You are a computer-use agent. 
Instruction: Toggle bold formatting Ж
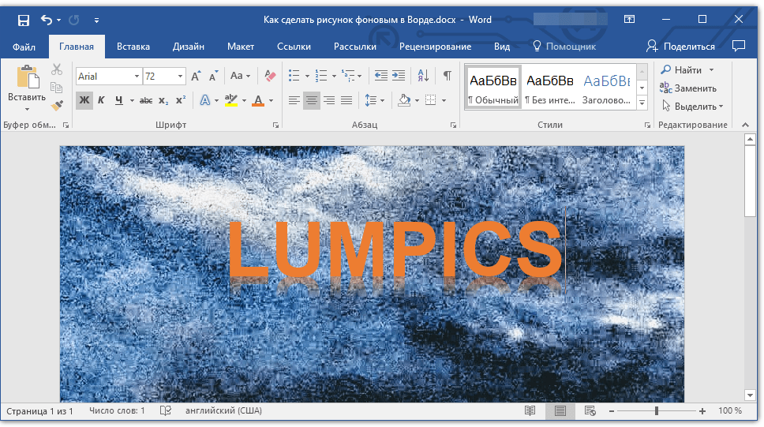[x=84, y=100]
